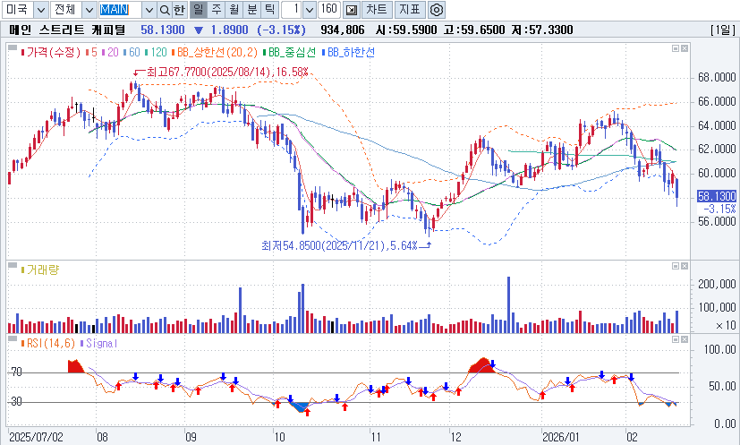Screen dimensions: 740x445
Task: Select the minute (분) chart tab
Action: pyautogui.click(x=251, y=10)
